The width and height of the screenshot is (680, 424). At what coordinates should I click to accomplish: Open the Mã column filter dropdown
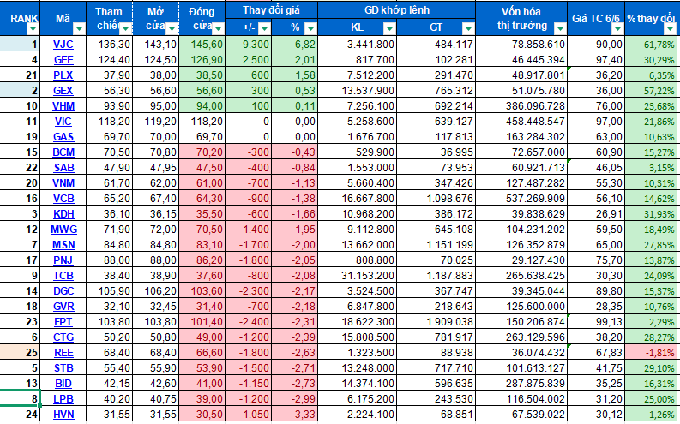click(79, 29)
